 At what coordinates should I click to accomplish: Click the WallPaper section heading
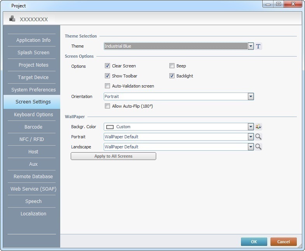[75, 117]
